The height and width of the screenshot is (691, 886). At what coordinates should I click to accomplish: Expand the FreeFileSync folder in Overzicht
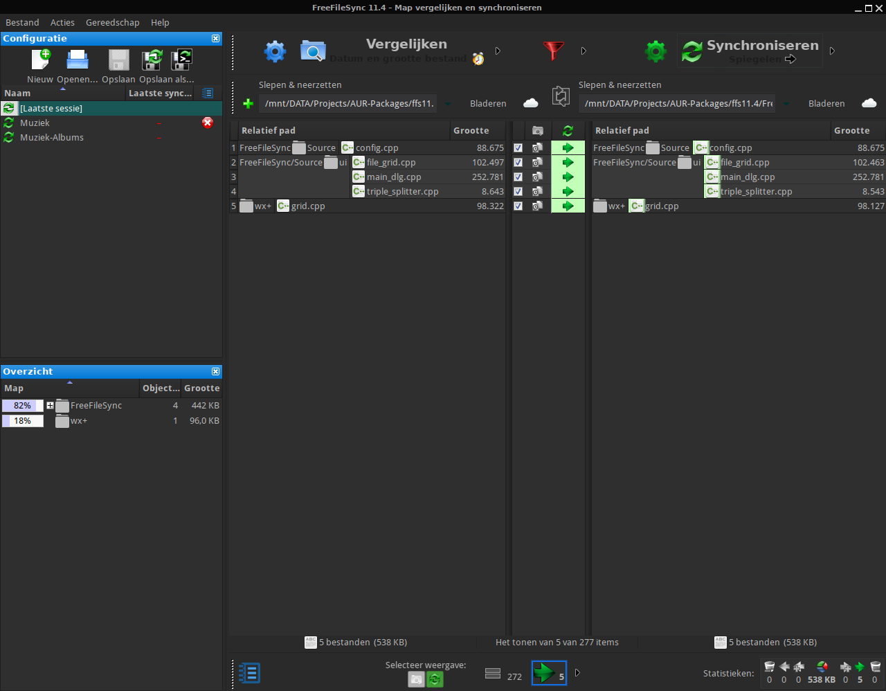(x=50, y=406)
